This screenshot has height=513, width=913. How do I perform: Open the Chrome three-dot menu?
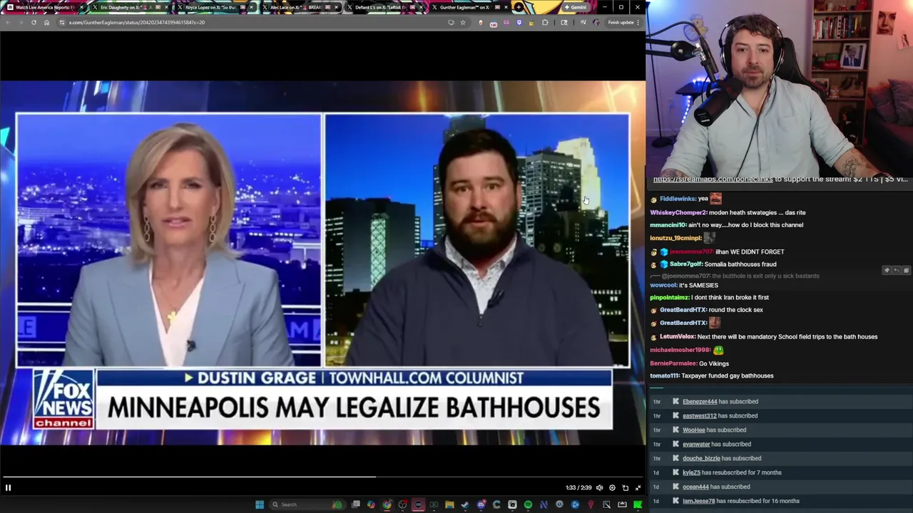[x=638, y=22]
